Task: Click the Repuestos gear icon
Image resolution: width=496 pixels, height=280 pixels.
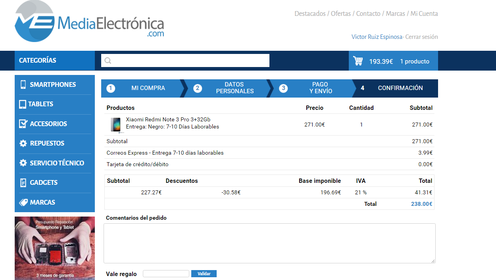Action: coord(23,143)
